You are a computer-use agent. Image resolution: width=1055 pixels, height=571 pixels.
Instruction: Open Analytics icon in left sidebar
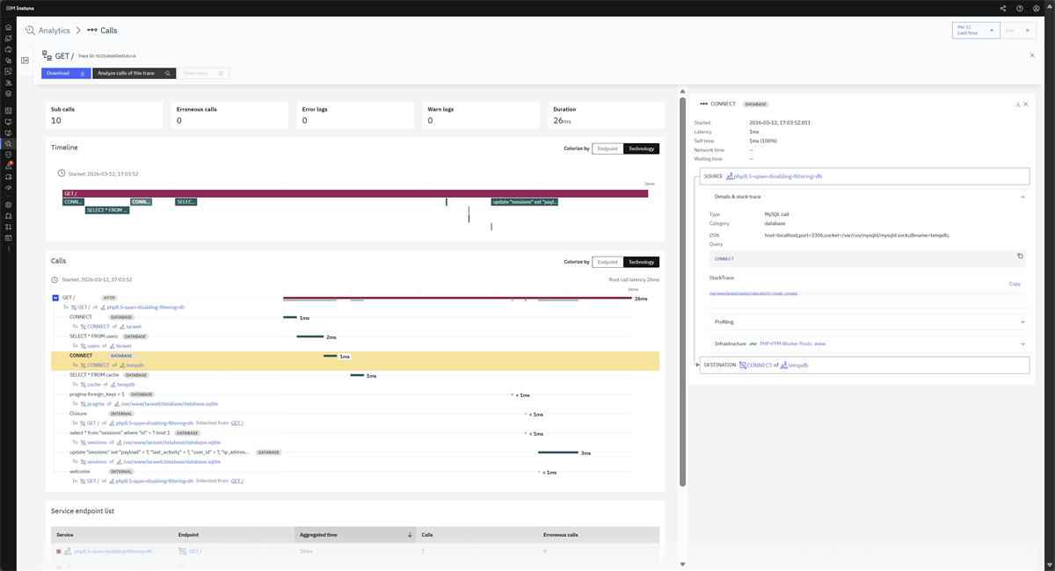8,144
